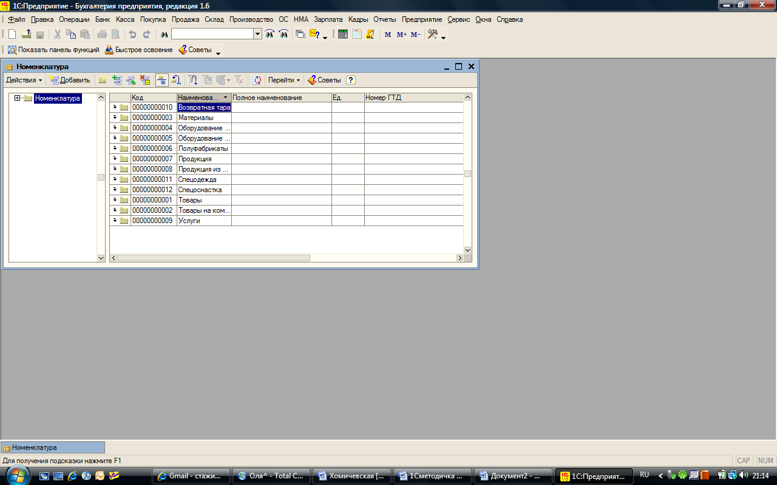
Task: Open the Операции menu
Action: (x=74, y=19)
